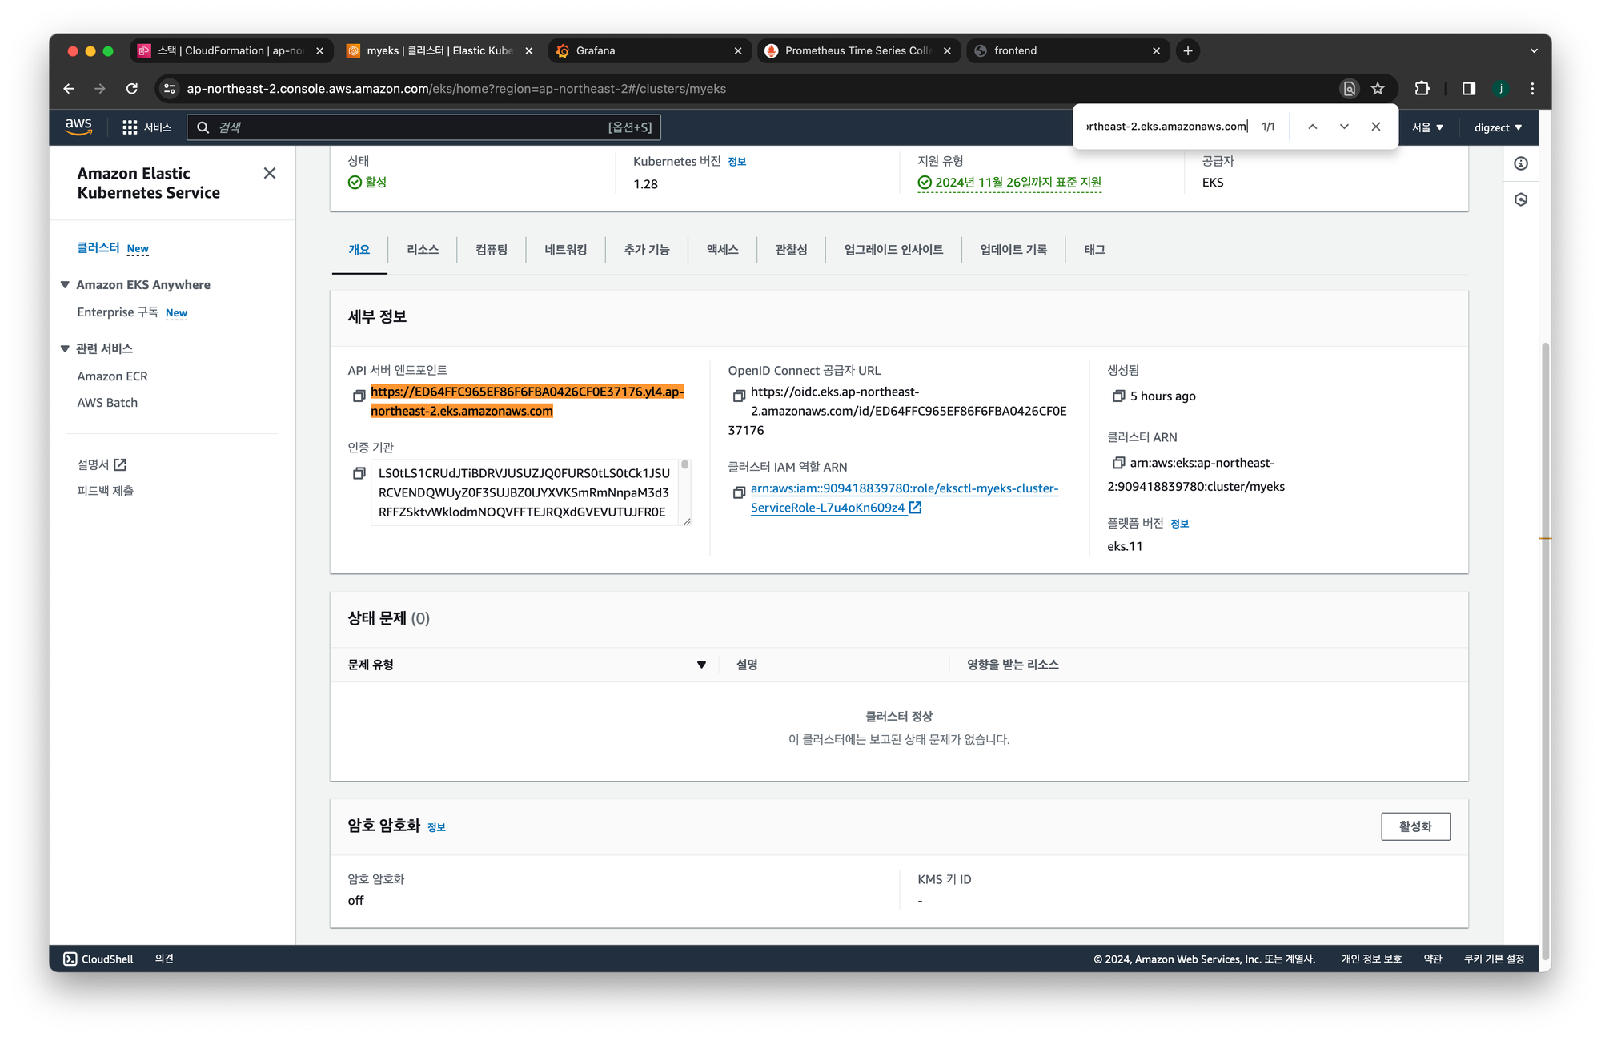Open external link icon next to 설명서

tap(120, 464)
